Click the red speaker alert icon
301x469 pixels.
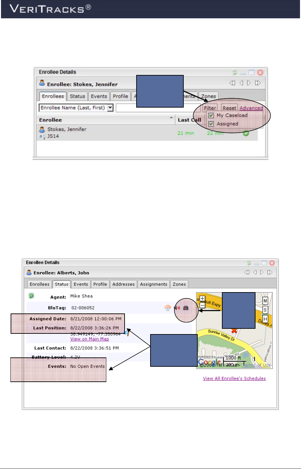point(177,308)
